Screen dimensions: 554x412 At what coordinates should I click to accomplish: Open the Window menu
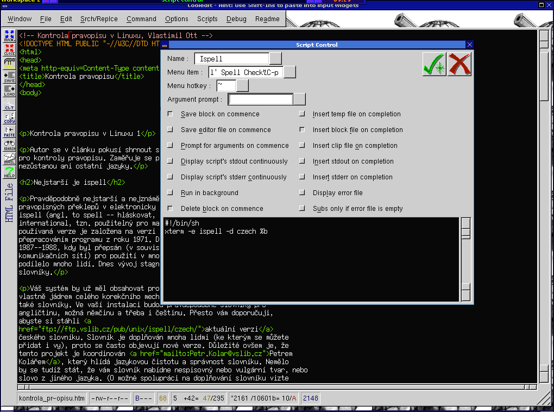coord(20,18)
